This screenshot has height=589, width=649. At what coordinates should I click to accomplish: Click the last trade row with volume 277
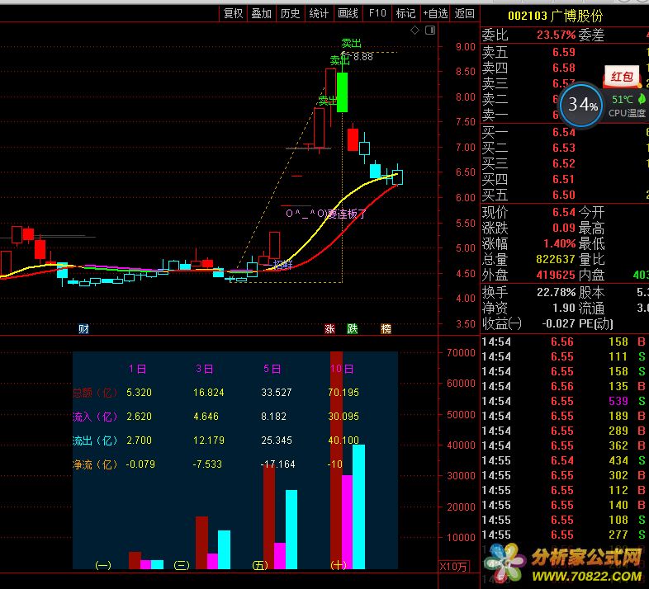click(564, 535)
